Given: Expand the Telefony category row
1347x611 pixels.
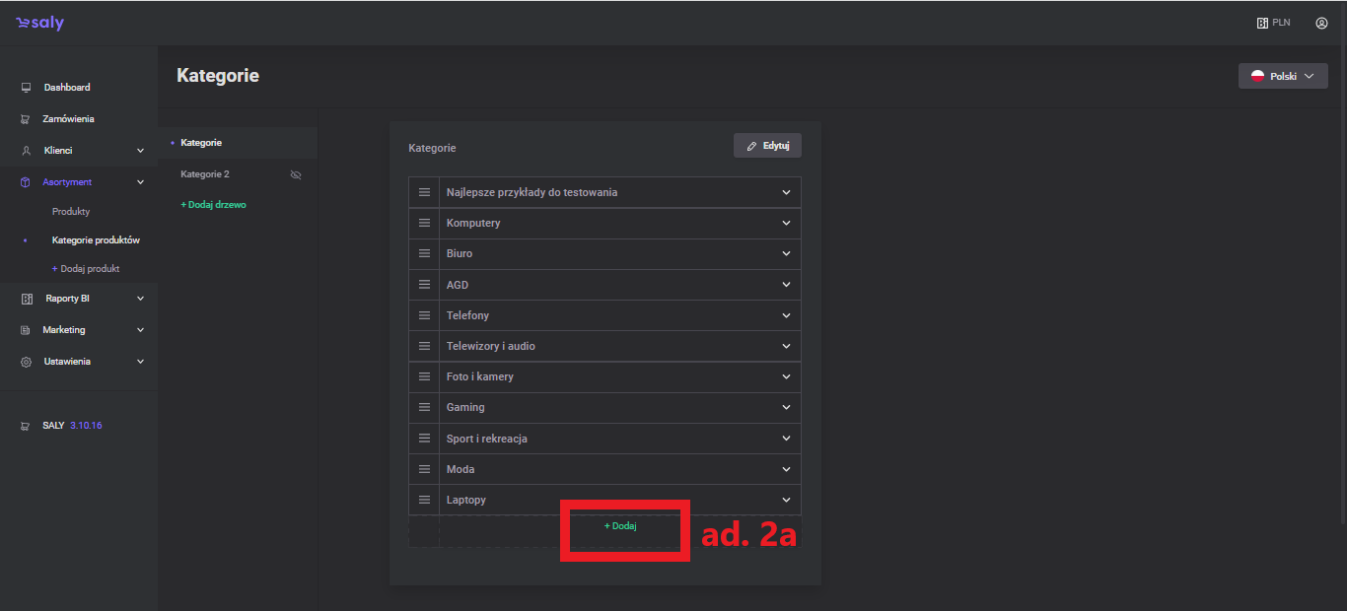Looking at the screenshot, I should [786, 315].
